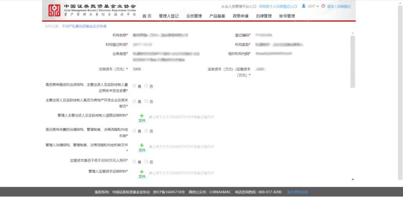Open the 版本更新说明 footer link
Image resolution: width=403 pixels, height=197 pixels.
(297, 192)
